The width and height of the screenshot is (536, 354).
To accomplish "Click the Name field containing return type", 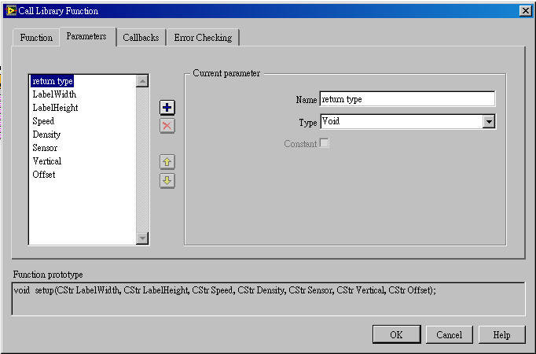I will coord(407,99).
